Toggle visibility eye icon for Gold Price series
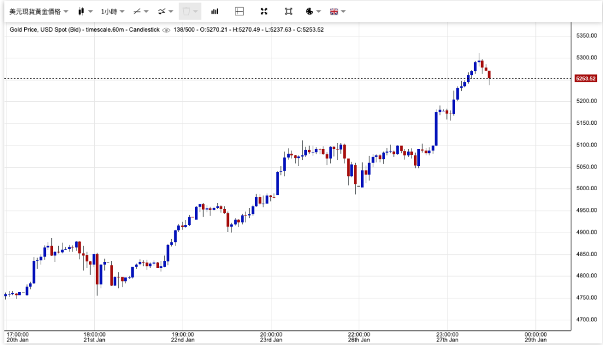Viewport: 603px width, 345px height. (166, 30)
